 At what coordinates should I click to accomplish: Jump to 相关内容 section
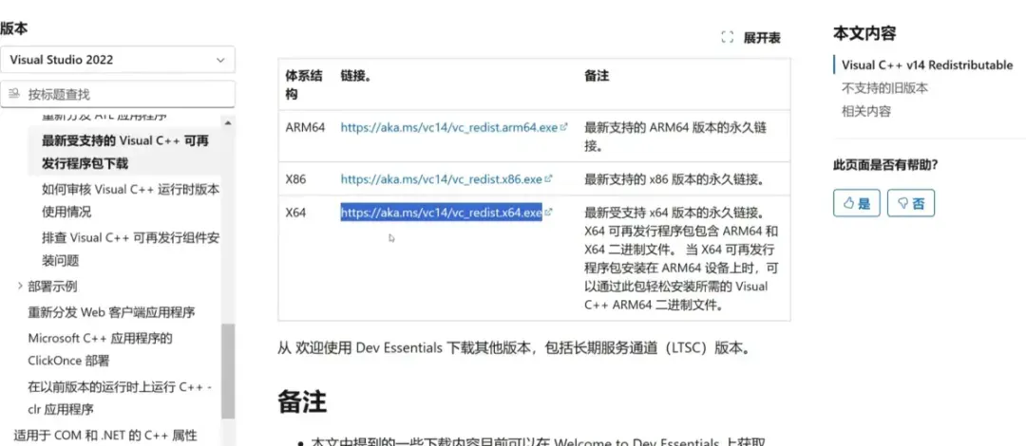[x=865, y=111]
